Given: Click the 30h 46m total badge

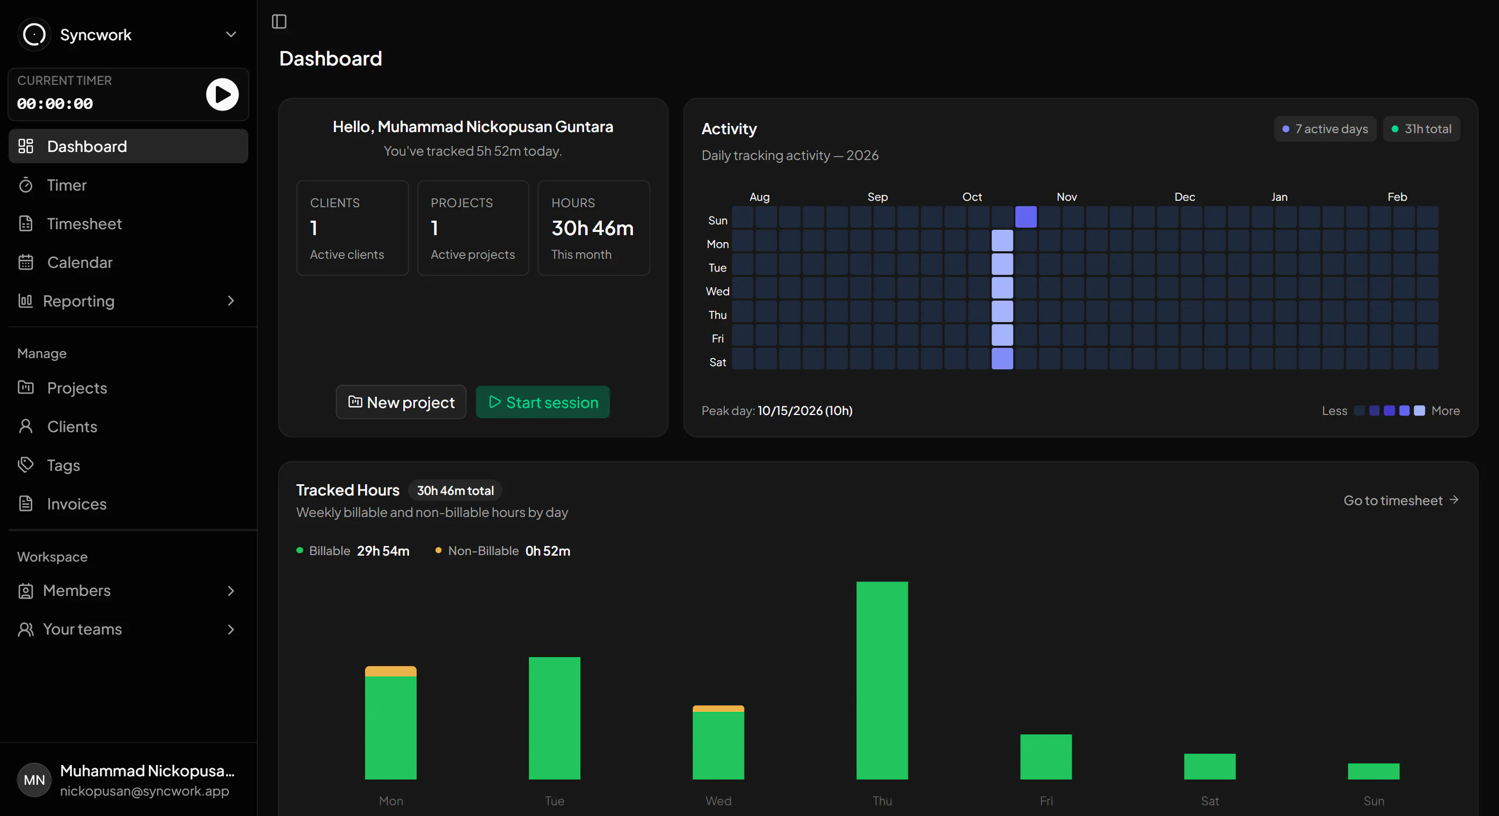Looking at the screenshot, I should [x=455, y=491].
